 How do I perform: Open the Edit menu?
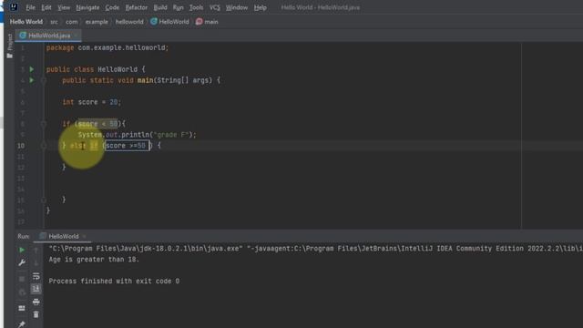[46, 7]
